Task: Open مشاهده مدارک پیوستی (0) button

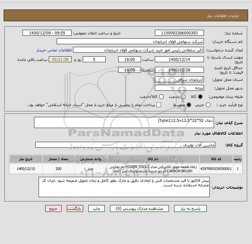Action: pyautogui.click(x=139, y=209)
